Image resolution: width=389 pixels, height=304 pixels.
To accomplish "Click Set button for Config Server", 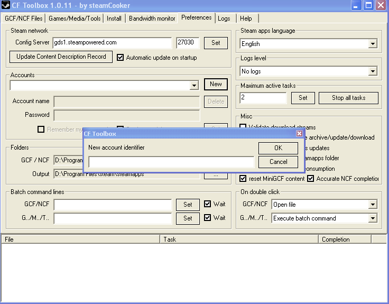I will point(216,43).
